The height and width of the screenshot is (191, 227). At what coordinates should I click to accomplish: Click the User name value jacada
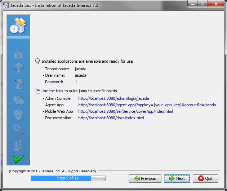point(80,75)
